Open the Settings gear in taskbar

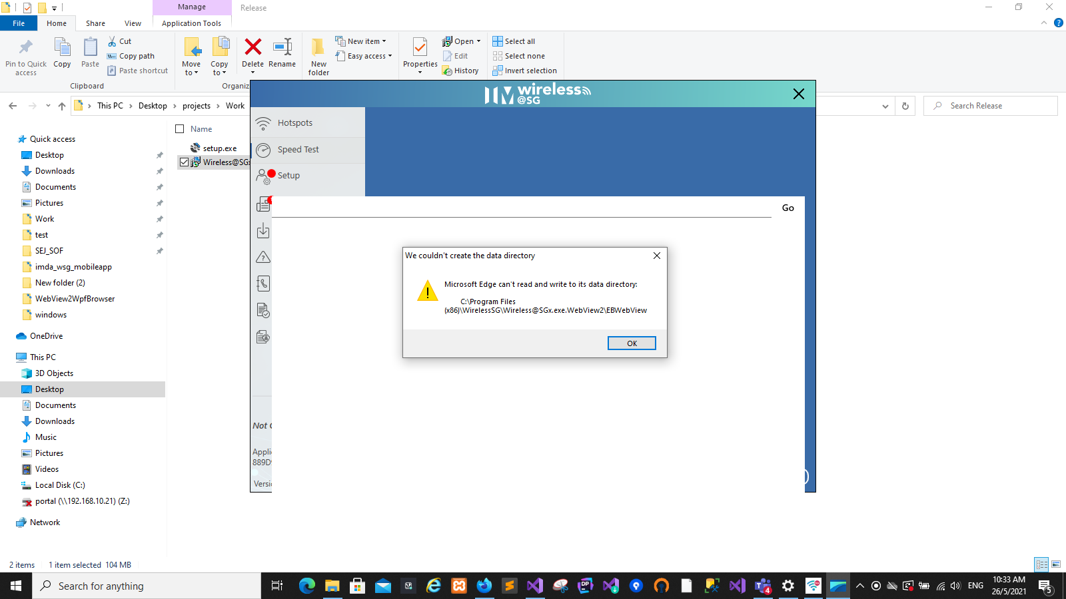788,586
